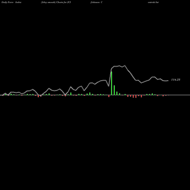This screenshot has height=190, width=190.
Task: Click the '(2day smooth) Charts for JCI' text
Action: [x=56, y=2]
